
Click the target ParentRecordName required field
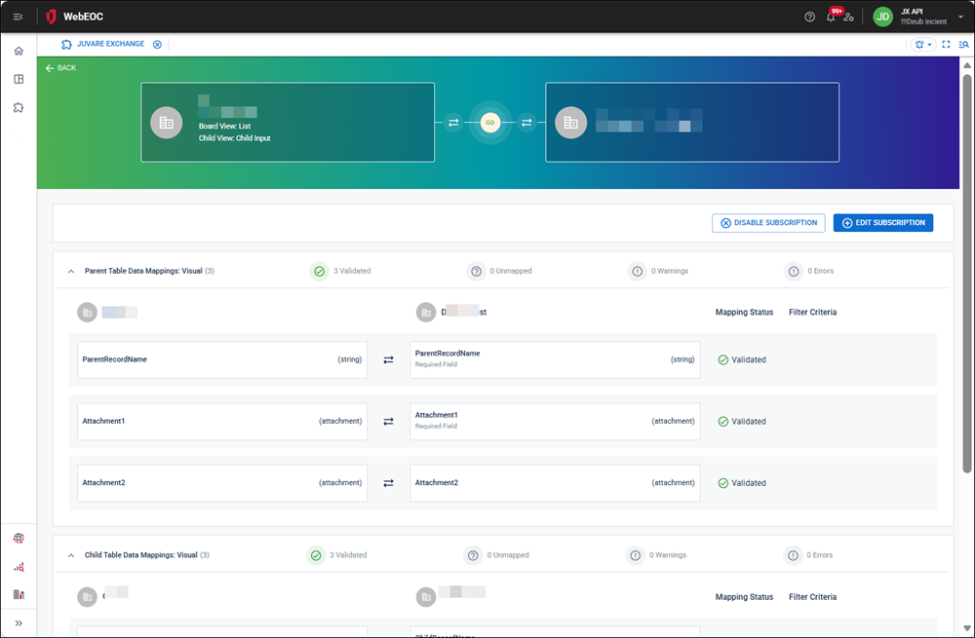click(555, 359)
